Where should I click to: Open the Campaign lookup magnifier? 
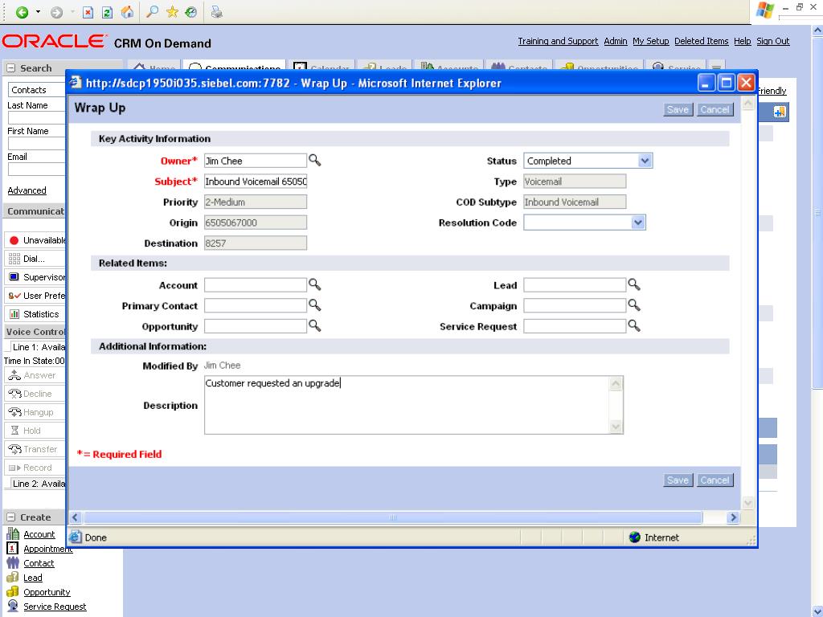point(634,304)
